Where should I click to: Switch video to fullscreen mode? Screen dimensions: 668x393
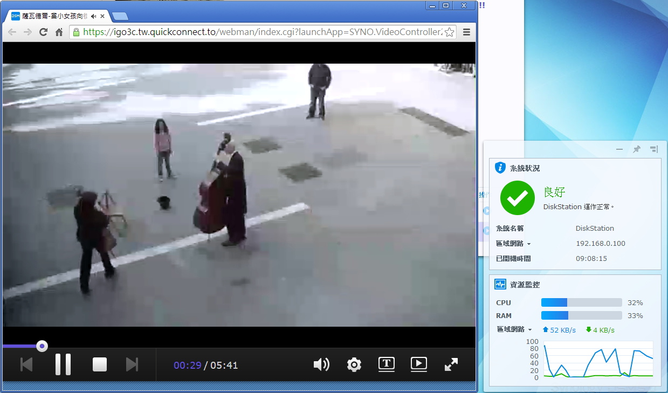451,364
